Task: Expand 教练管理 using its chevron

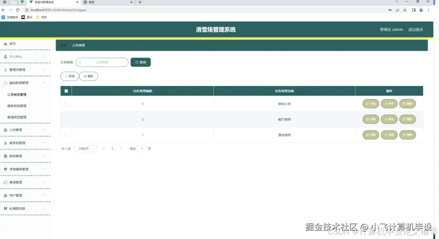Action: click(x=45, y=156)
